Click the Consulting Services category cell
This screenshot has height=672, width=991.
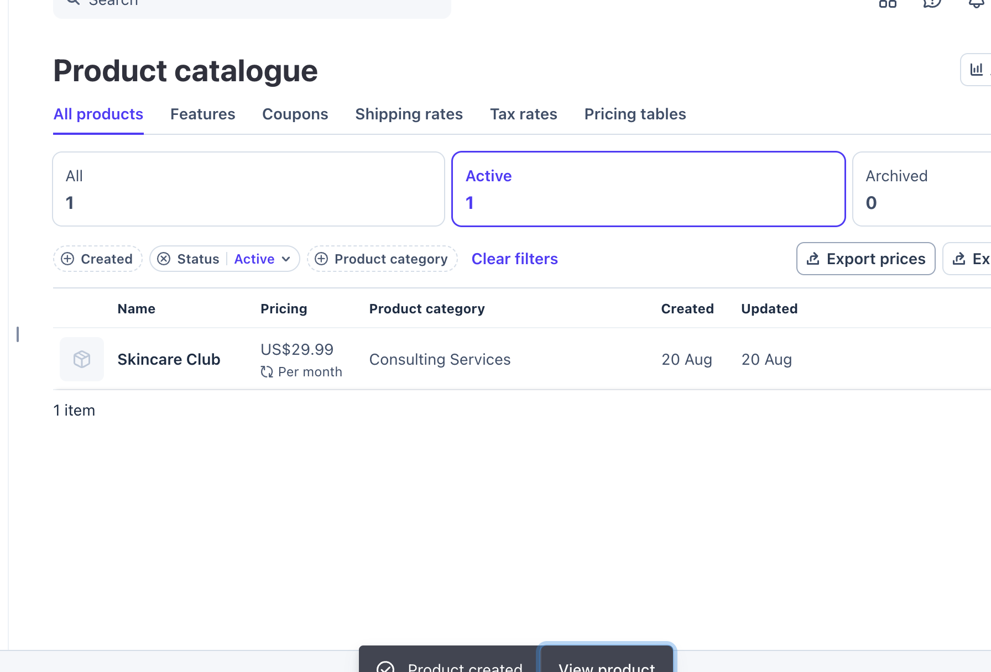point(440,359)
